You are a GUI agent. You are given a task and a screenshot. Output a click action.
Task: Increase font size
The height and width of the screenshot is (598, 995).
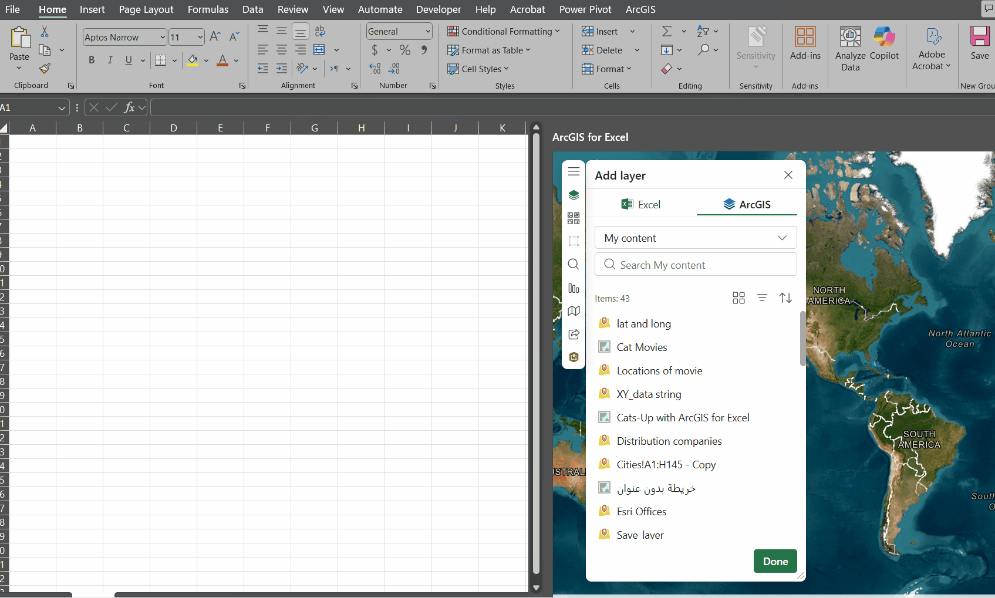215,37
